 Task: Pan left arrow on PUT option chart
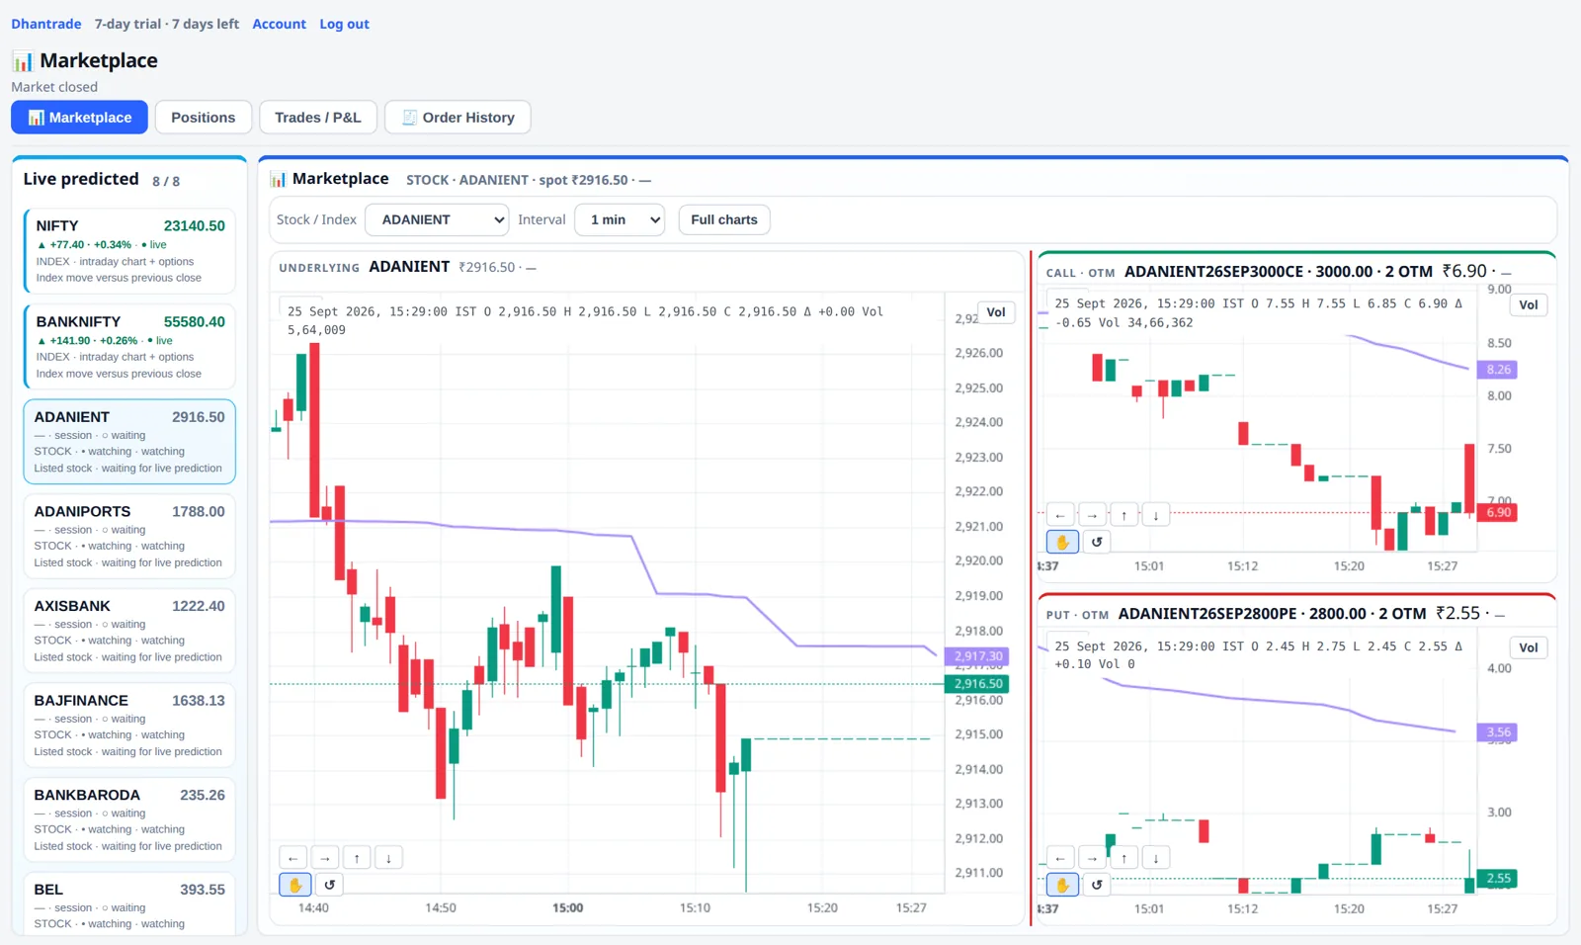[1060, 858]
